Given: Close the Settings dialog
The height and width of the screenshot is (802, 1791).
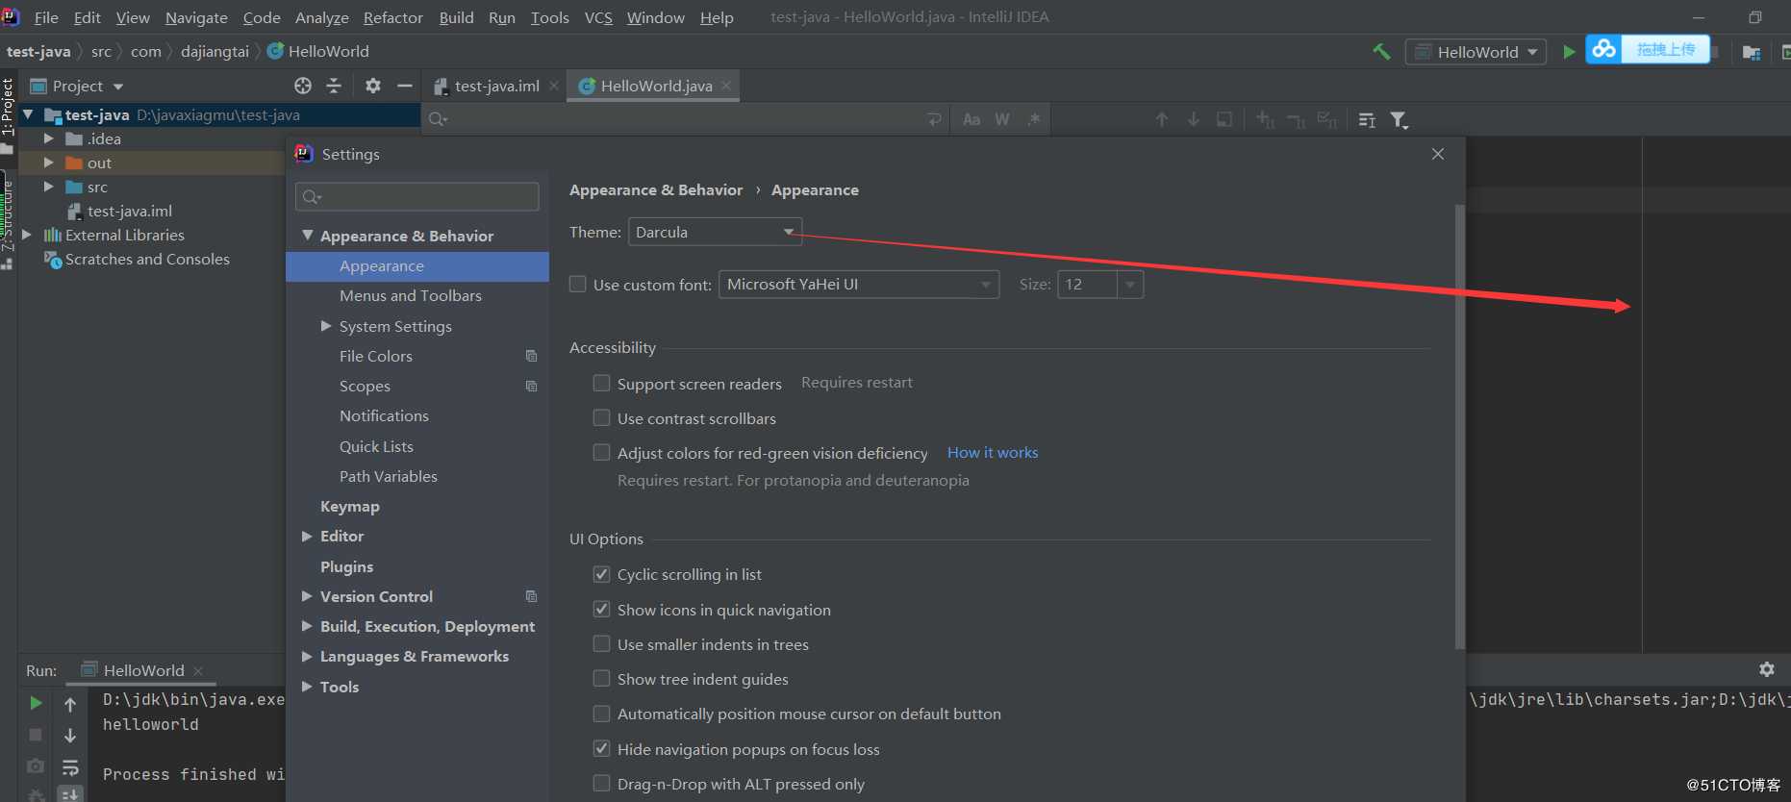Looking at the screenshot, I should pos(1438,154).
